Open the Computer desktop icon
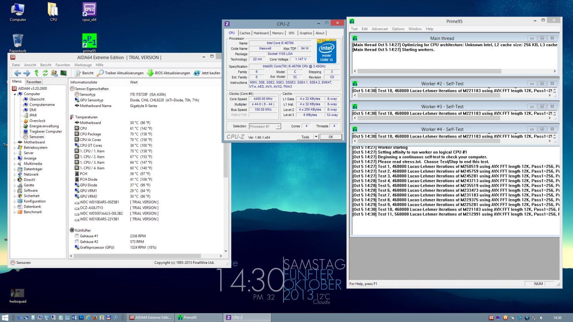573x322 pixels. tap(18, 12)
